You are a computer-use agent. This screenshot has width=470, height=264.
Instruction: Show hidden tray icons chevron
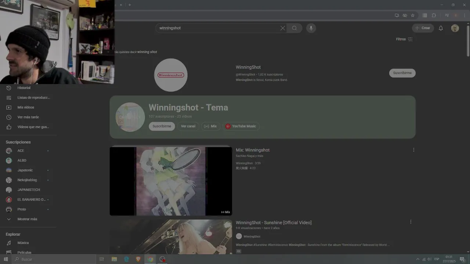(x=418, y=259)
